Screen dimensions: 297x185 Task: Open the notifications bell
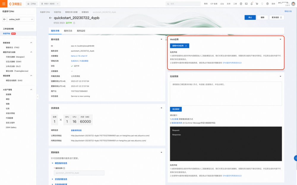[x=252, y=4]
